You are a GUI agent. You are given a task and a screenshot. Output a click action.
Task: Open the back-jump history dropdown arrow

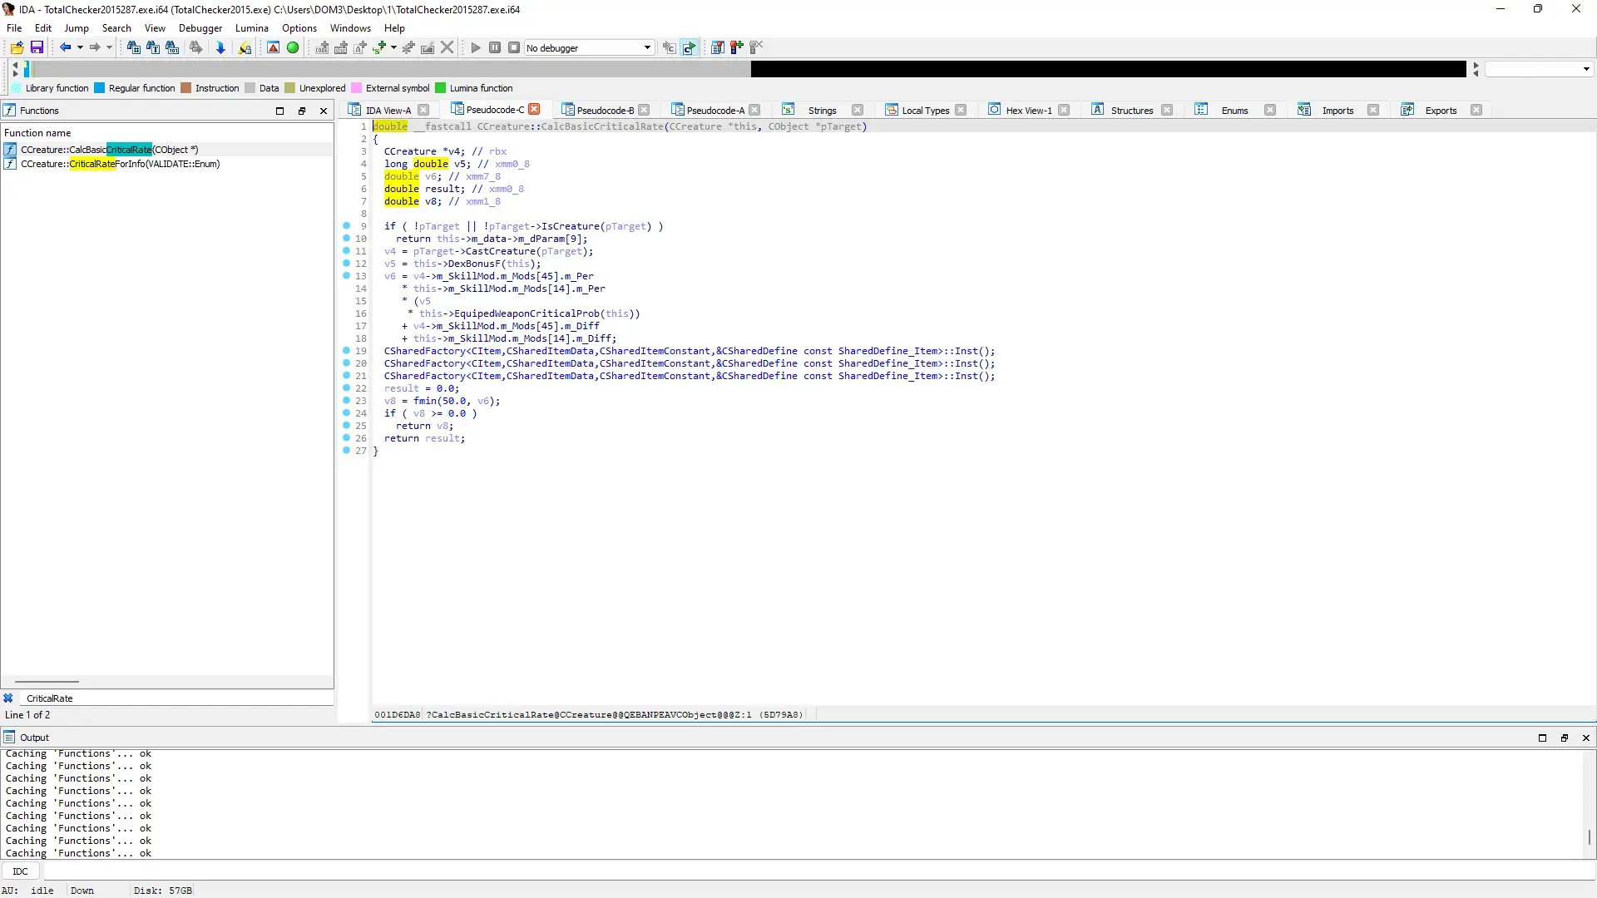click(x=80, y=47)
